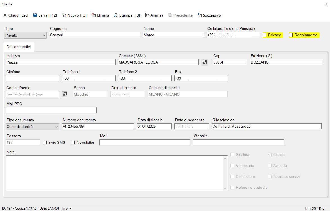Click into the Note text area
Image resolution: width=330 pixels, height=211 pixels.
pyautogui.click(x=114, y=173)
